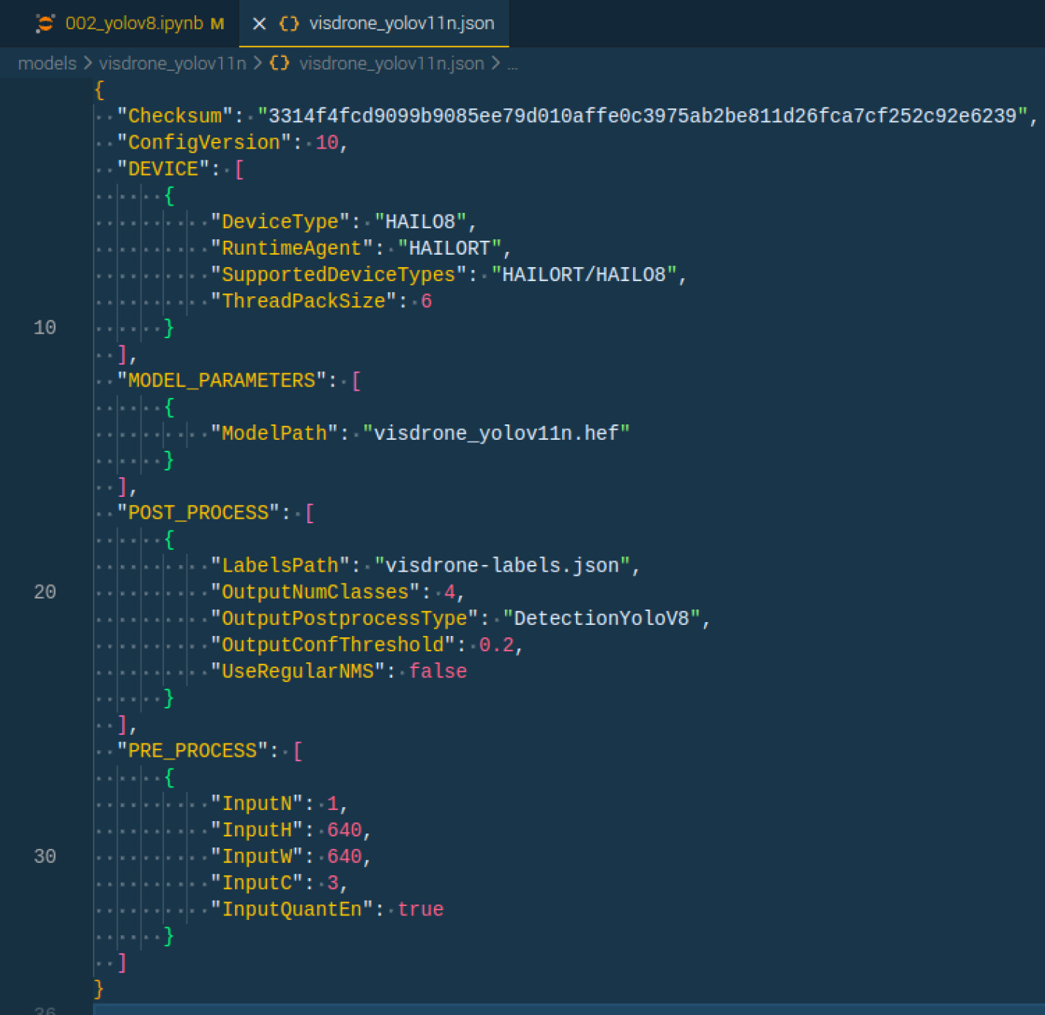Viewport: 1045px width, 1015px height.
Task: Place cursor on the UseRegularNMS false value
Action: [438, 671]
